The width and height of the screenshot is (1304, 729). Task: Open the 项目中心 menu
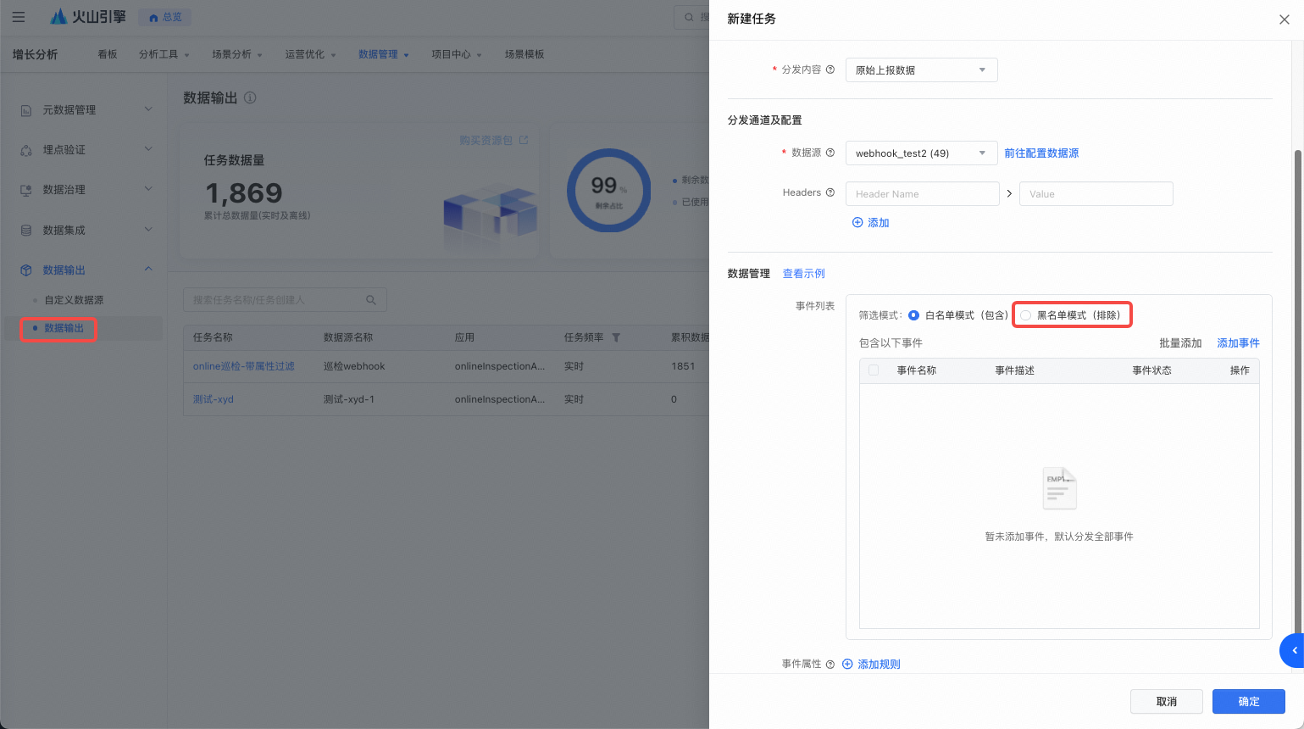[456, 54]
